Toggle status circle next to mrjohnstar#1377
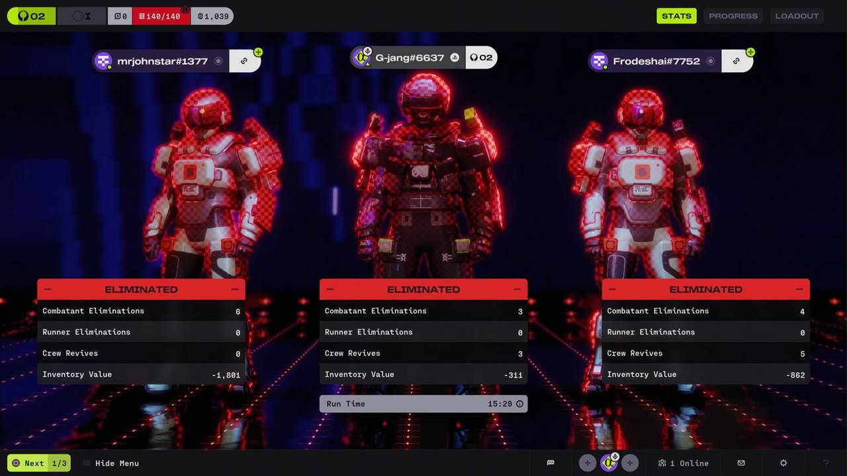847x476 pixels. [218, 61]
